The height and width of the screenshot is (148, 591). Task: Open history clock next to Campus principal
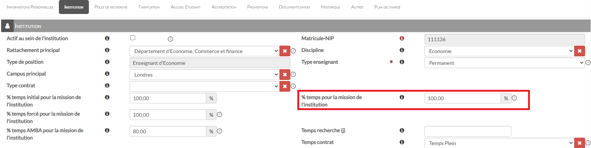tap(293, 74)
